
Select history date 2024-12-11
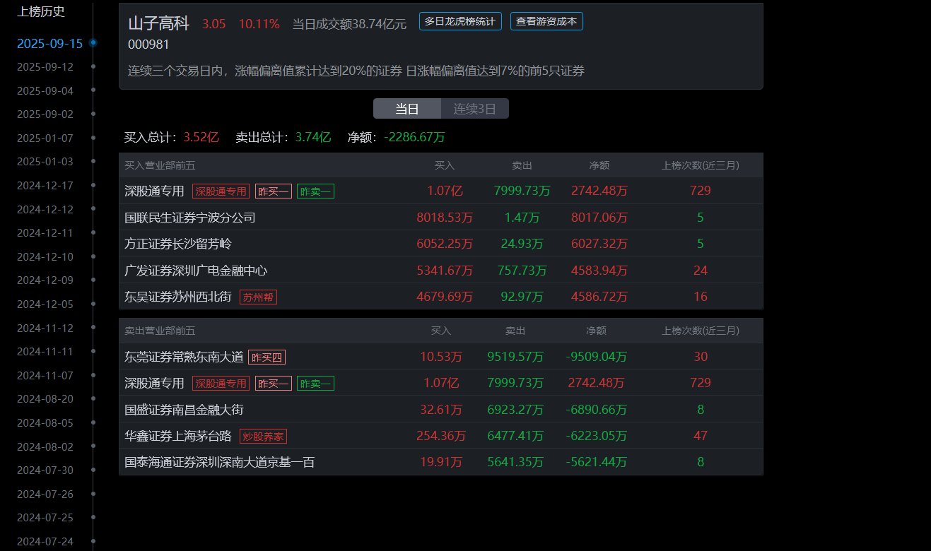click(45, 232)
